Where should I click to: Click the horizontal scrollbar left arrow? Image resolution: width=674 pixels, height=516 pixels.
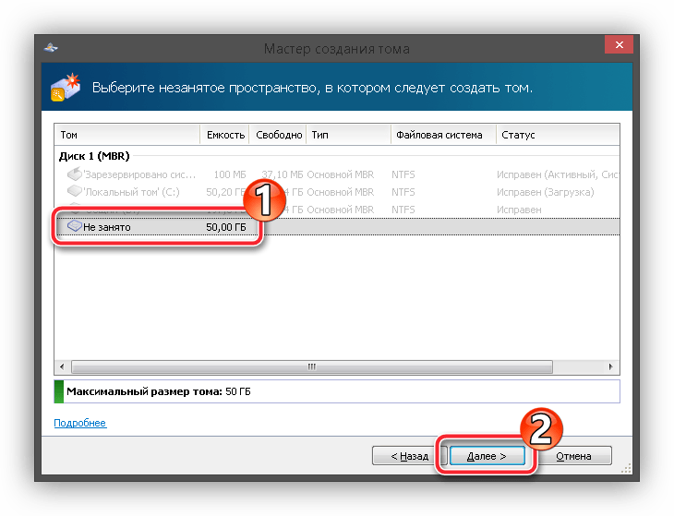[x=63, y=366]
